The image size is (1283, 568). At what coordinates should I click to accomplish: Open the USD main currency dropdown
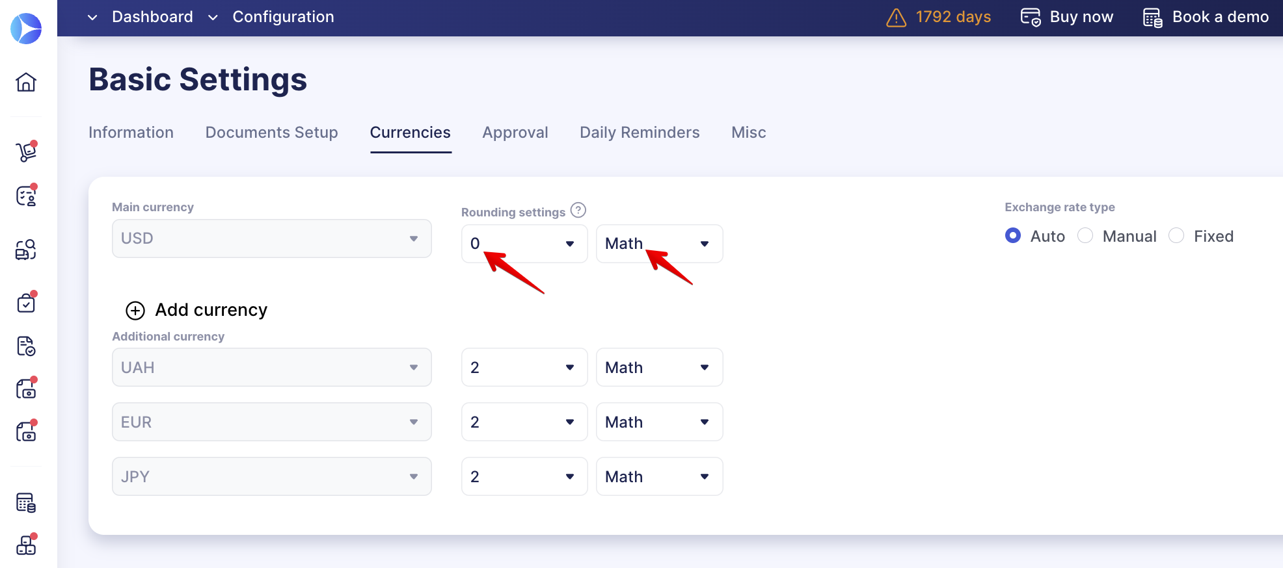(x=271, y=239)
